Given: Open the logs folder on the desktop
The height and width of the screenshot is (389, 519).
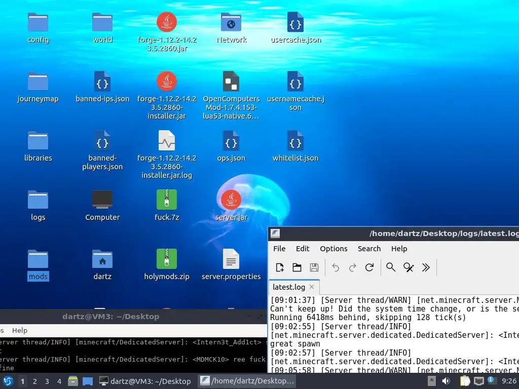Looking at the screenshot, I should [38, 200].
